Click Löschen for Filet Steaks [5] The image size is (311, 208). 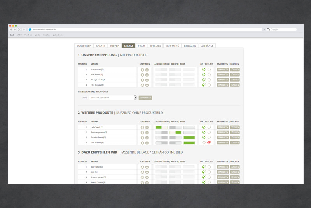[235, 85]
